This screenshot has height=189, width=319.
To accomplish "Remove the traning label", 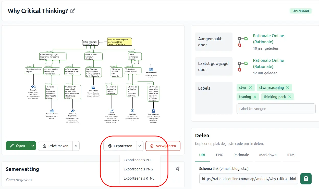I will coord(255,97).
